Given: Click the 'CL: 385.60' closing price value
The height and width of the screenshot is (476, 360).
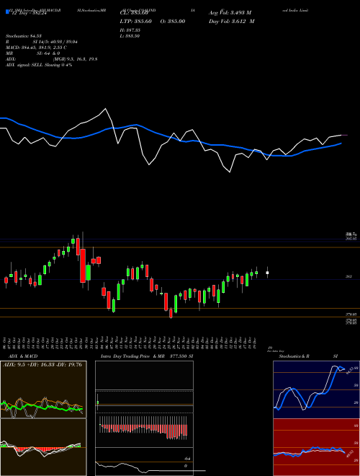Looking at the screenshot, I should point(134,13).
